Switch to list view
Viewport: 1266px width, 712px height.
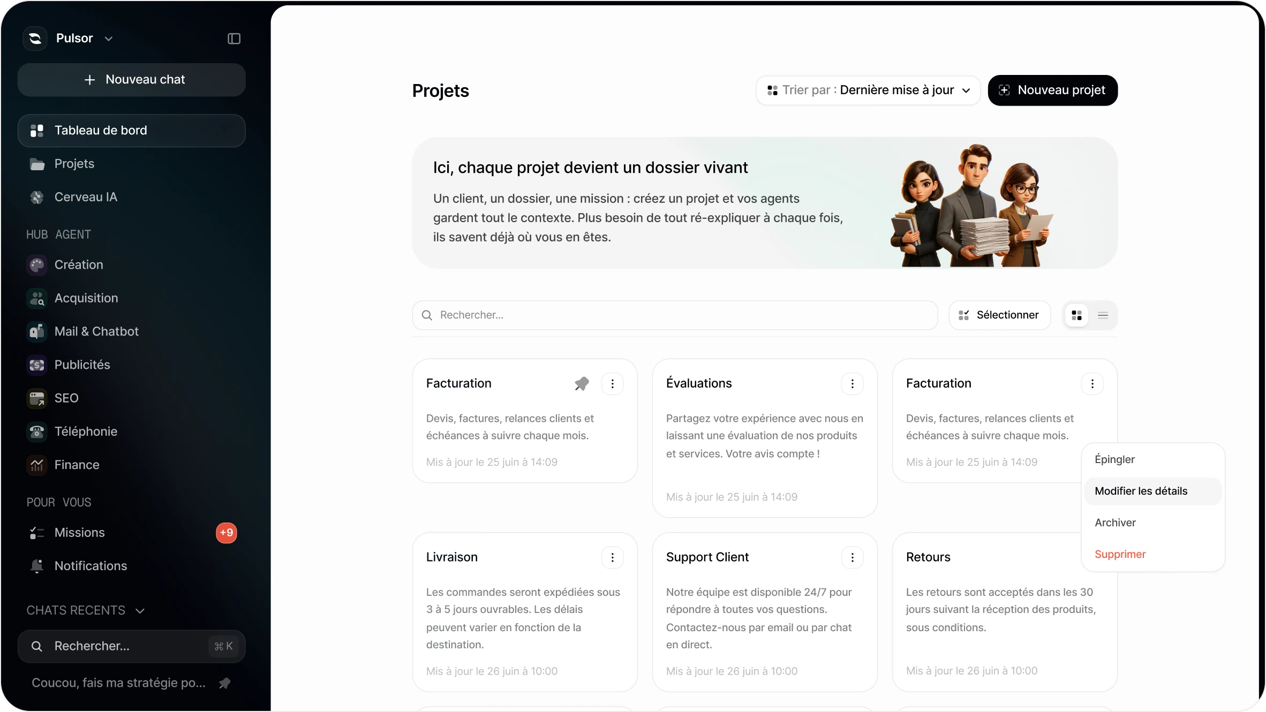pos(1103,315)
